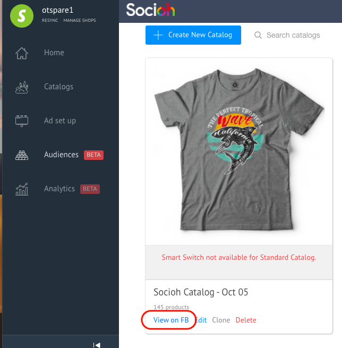This screenshot has width=342, height=348.
Task: Open View on FB link
Action: coord(171,320)
